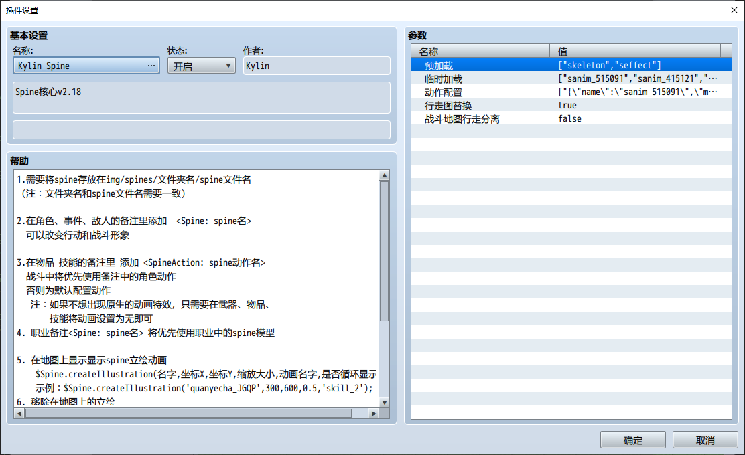Select the 行走图替换 parameter row
745x455 pixels.
571,105
